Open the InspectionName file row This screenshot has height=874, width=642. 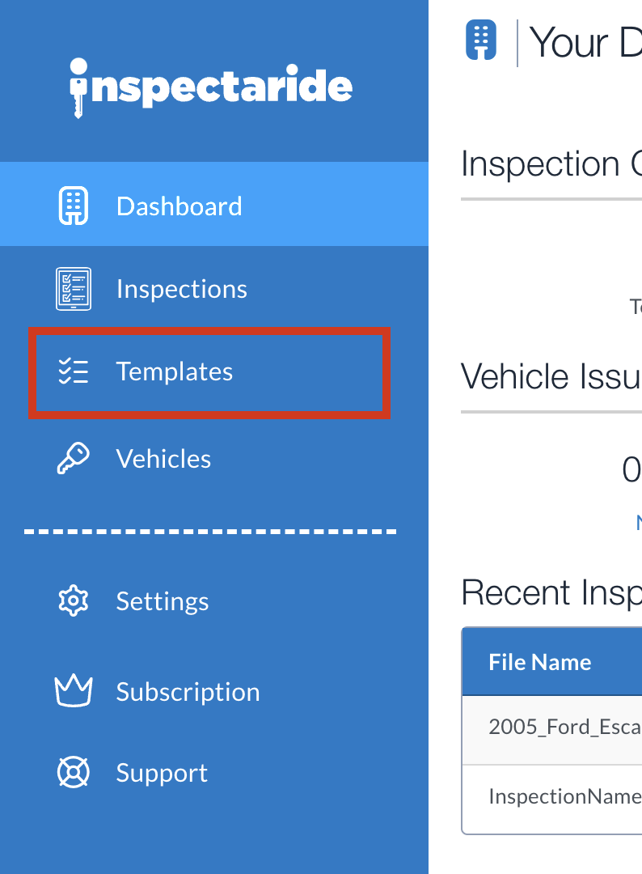click(552, 798)
